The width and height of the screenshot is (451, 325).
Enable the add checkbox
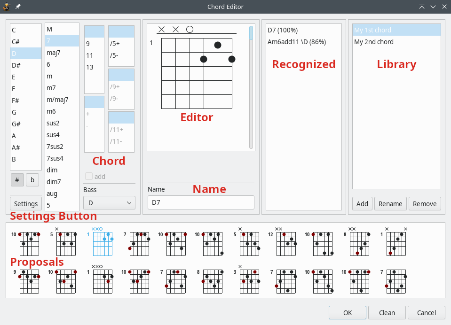click(x=89, y=177)
